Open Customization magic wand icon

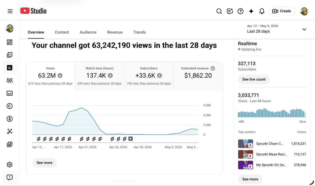pos(10,132)
